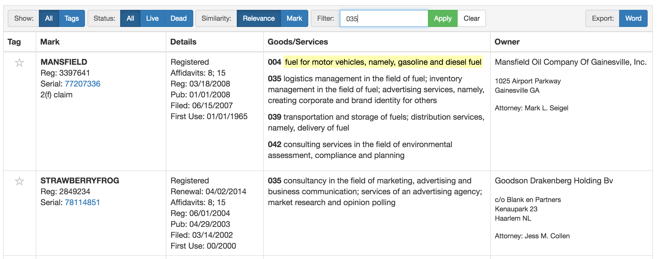Show only tagged marks
This screenshot has width=658, height=259.
71,18
